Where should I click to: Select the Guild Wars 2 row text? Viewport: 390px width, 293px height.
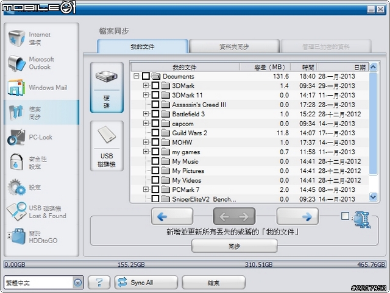point(190,133)
